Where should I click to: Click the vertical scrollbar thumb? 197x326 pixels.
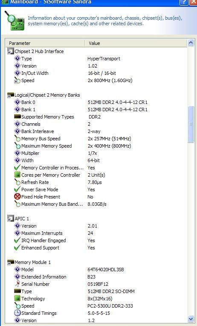[x=191, y=124]
